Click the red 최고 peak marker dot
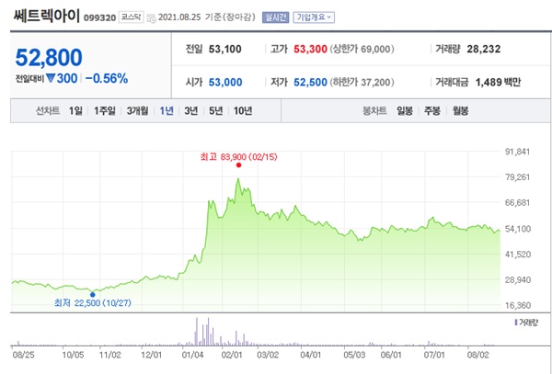The width and height of the screenshot is (552, 374). (238, 164)
